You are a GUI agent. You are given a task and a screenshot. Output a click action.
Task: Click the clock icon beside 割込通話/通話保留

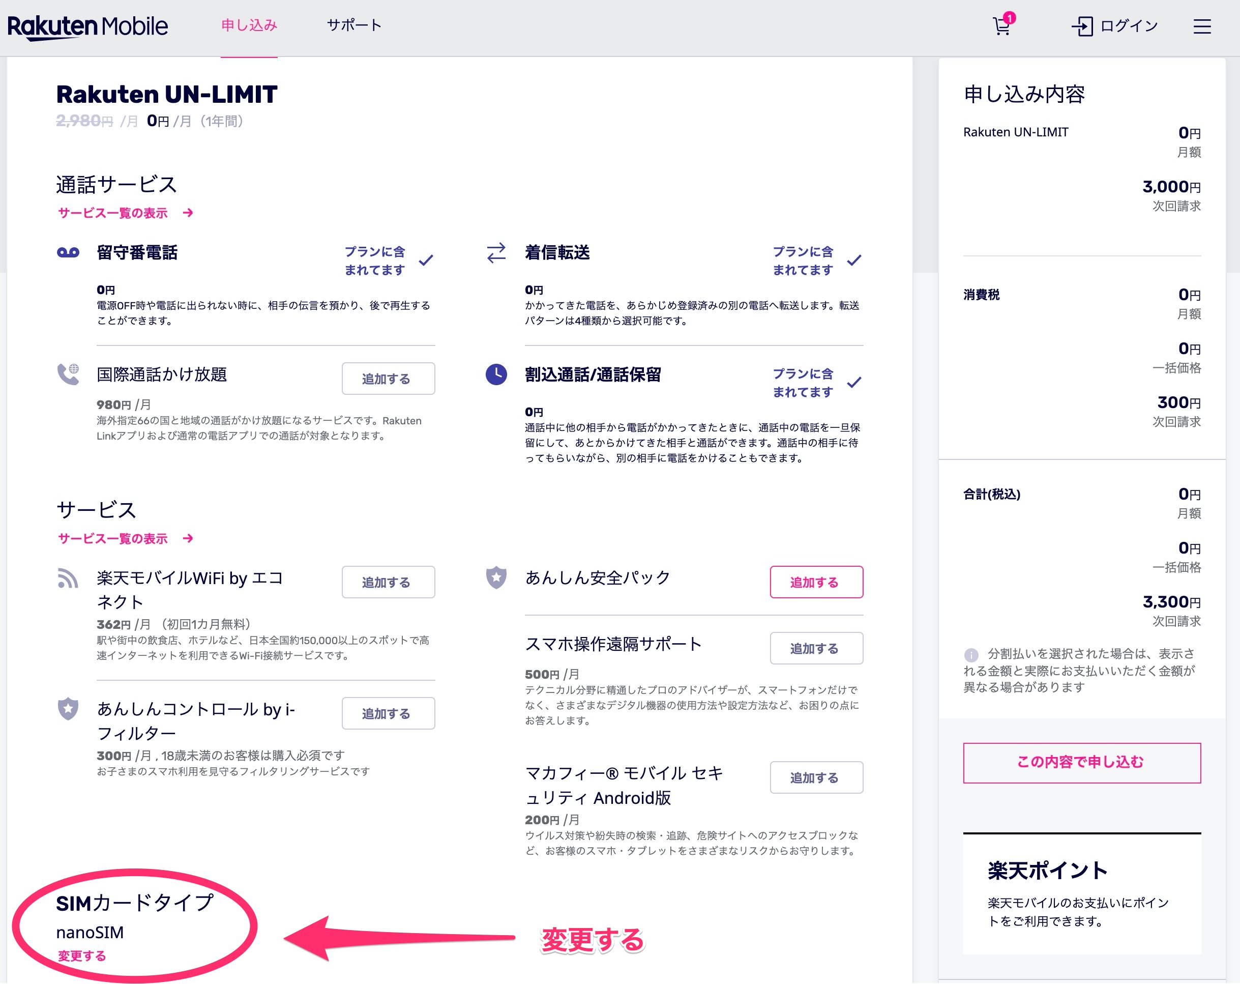point(496,374)
